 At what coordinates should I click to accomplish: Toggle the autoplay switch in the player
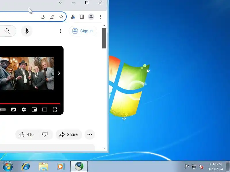coord(3,110)
